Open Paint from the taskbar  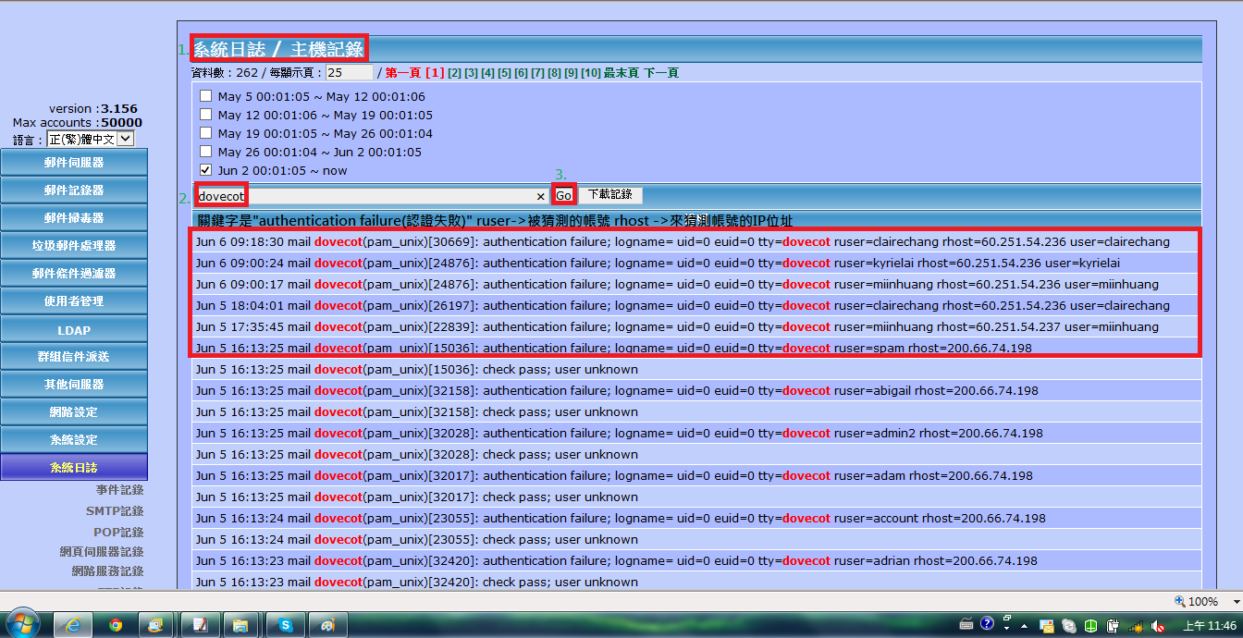328,624
